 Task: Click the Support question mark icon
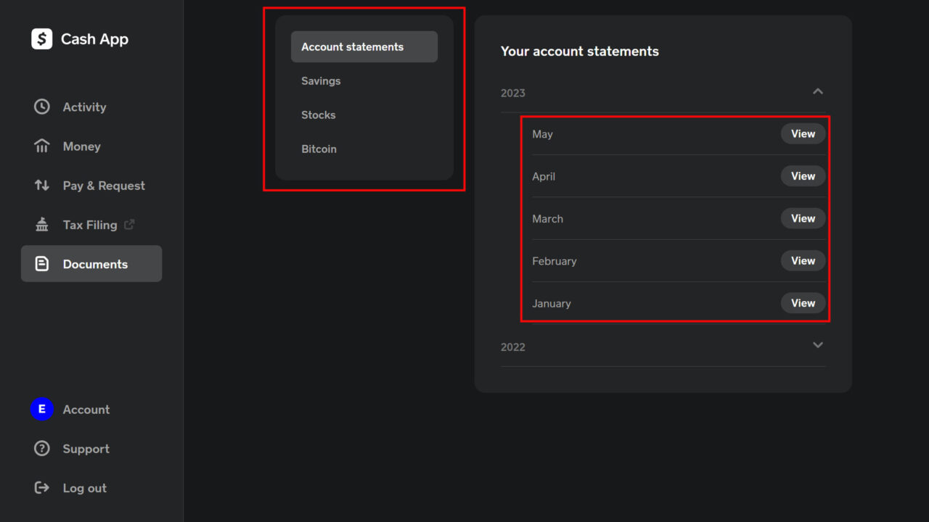pyautogui.click(x=42, y=449)
